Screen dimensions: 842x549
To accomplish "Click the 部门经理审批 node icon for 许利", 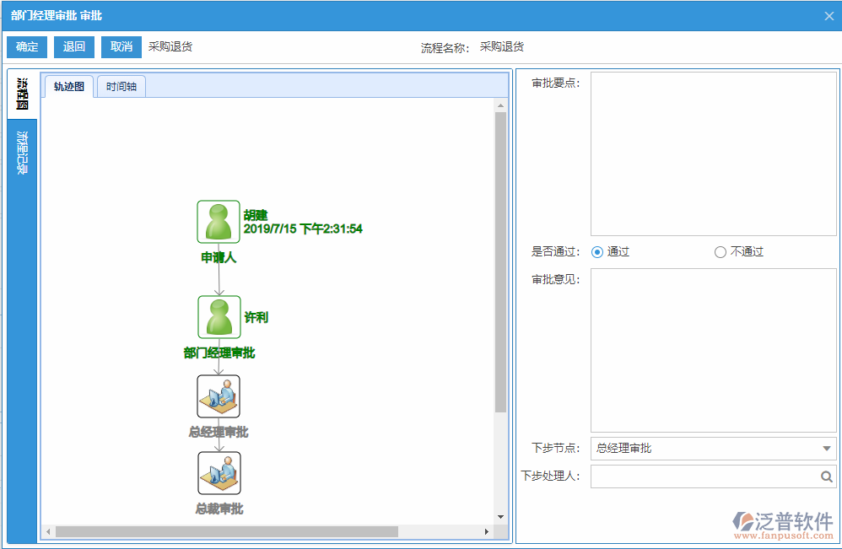I will 218,316.
